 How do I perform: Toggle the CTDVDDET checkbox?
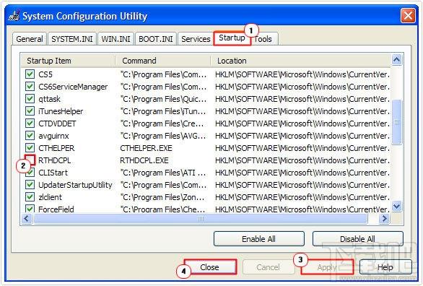[30, 123]
